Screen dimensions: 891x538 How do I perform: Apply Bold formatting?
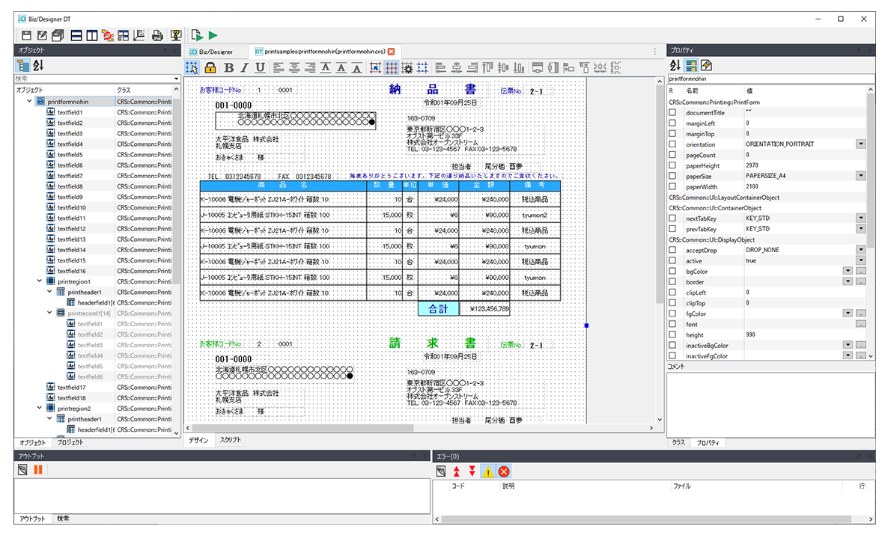(x=229, y=67)
